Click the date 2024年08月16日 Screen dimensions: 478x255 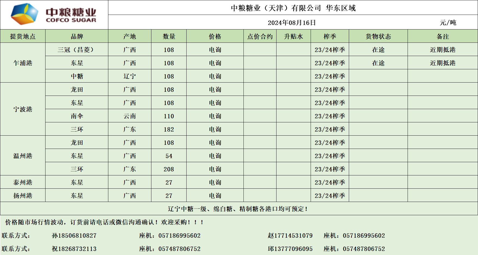292,23
